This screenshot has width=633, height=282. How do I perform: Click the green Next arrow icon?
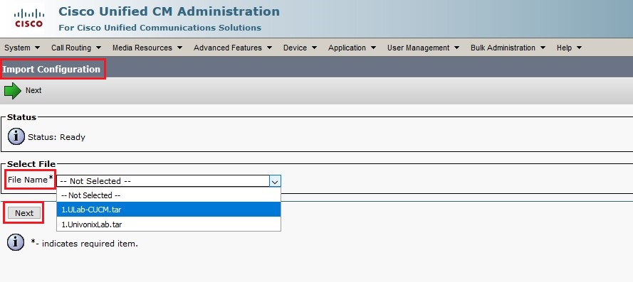click(13, 91)
